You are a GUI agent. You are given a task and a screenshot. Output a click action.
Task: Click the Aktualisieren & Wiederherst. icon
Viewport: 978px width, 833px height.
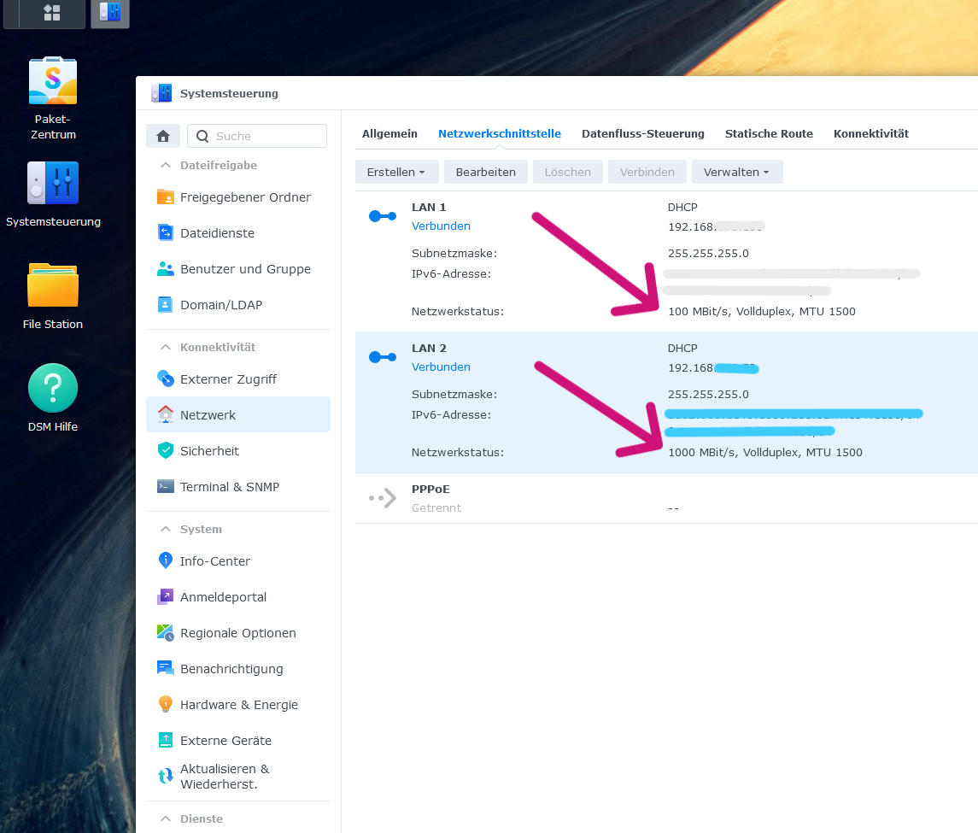[x=166, y=776]
